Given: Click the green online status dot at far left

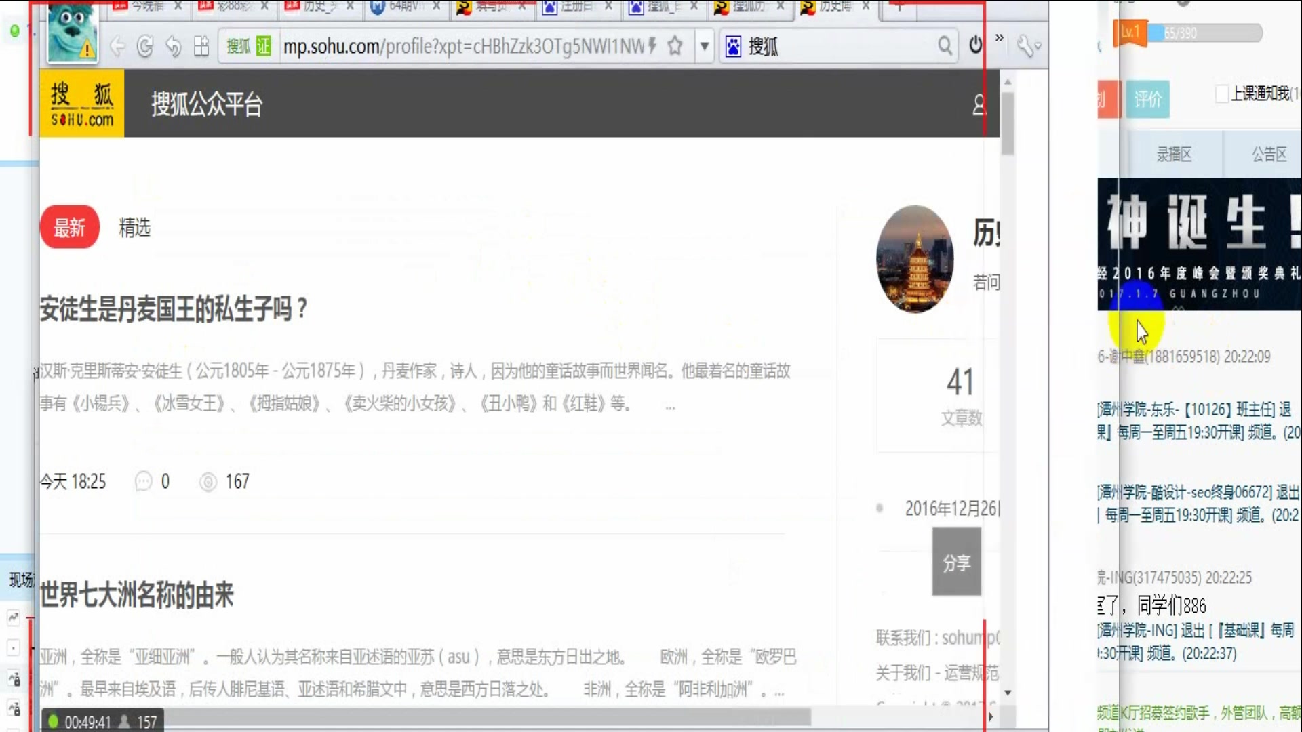Looking at the screenshot, I should (x=15, y=31).
